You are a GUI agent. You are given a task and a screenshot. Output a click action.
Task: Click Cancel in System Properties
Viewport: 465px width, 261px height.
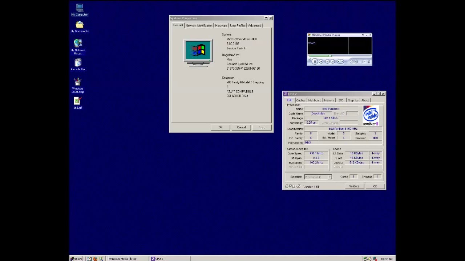(241, 127)
